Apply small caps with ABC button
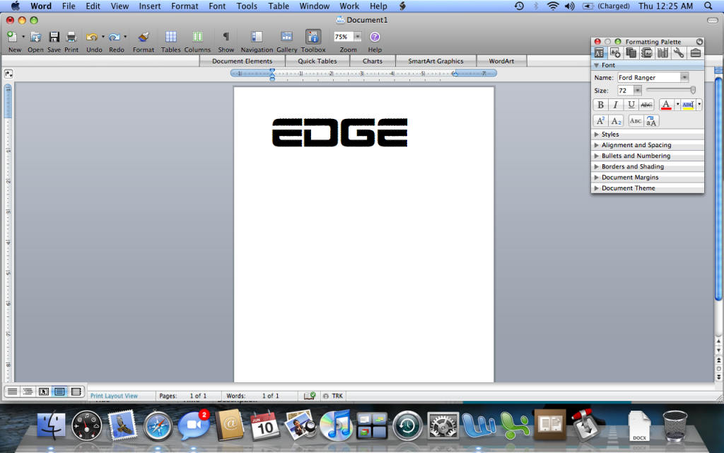724x453 pixels. [636, 121]
